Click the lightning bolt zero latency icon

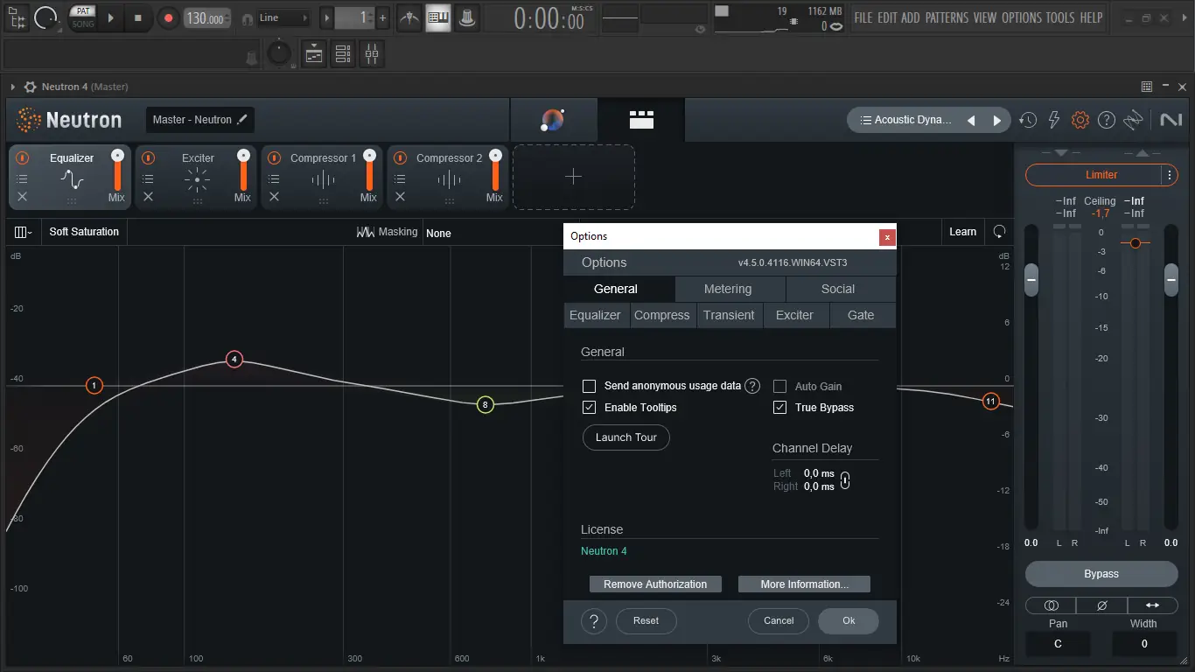point(1054,120)
